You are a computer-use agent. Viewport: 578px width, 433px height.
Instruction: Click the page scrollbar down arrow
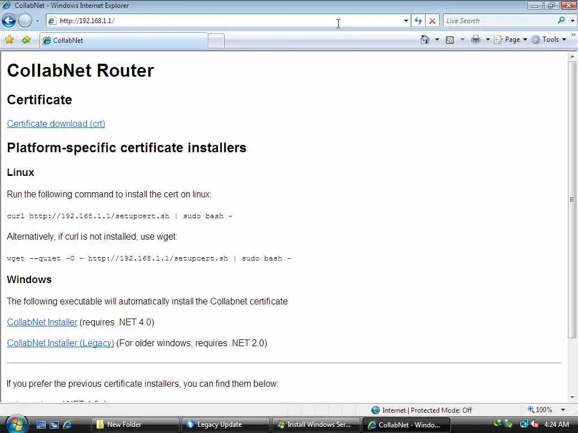572,397
